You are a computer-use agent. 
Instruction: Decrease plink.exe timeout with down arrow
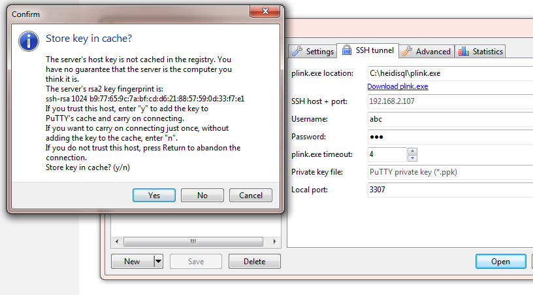412,158
